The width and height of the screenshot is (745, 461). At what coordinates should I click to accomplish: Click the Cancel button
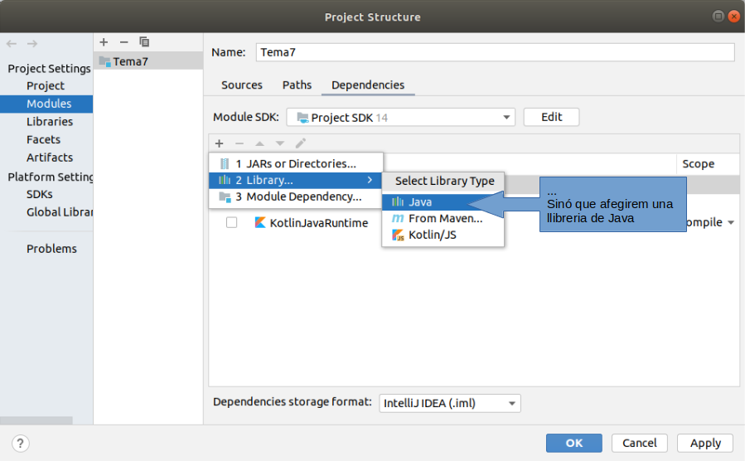(640, 443)
